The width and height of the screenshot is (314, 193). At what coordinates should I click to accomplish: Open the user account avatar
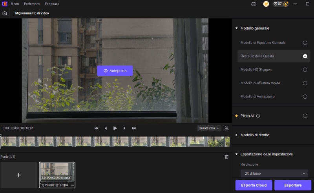click(x=286, y=4)
